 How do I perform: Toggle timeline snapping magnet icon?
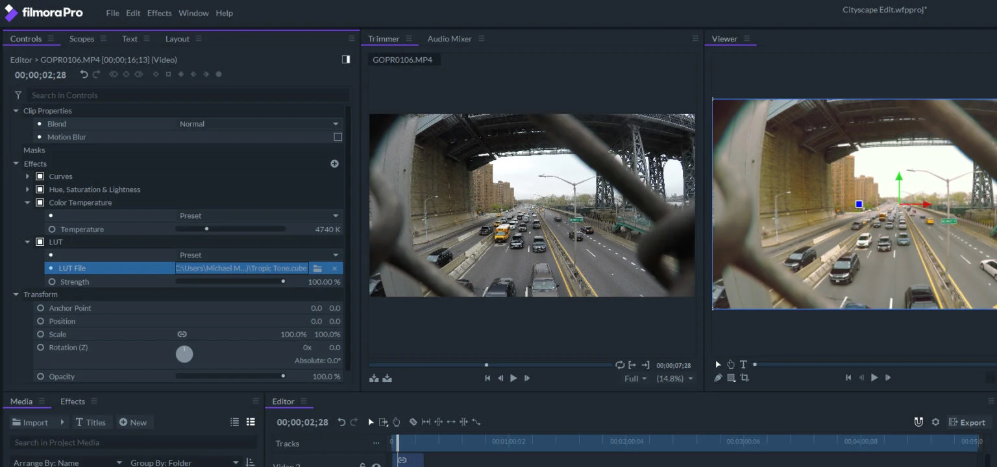(x=918, y=422)
